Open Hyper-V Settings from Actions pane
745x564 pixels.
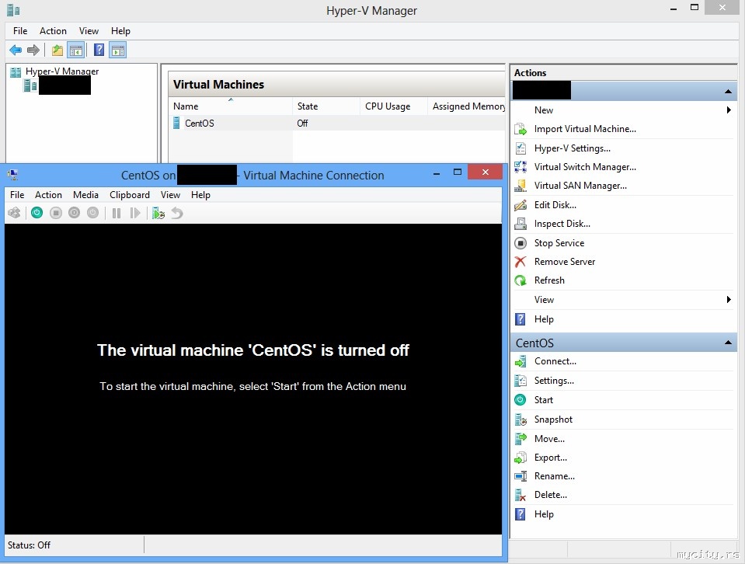point(572,148)
